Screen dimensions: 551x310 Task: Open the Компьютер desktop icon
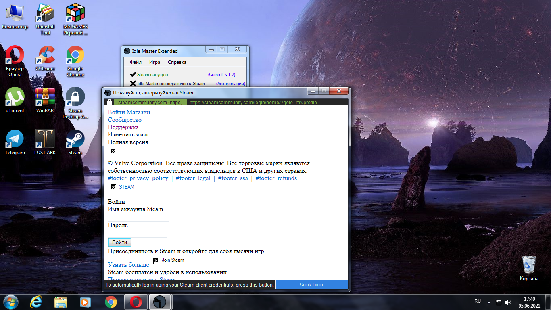[x=15, y=17]
